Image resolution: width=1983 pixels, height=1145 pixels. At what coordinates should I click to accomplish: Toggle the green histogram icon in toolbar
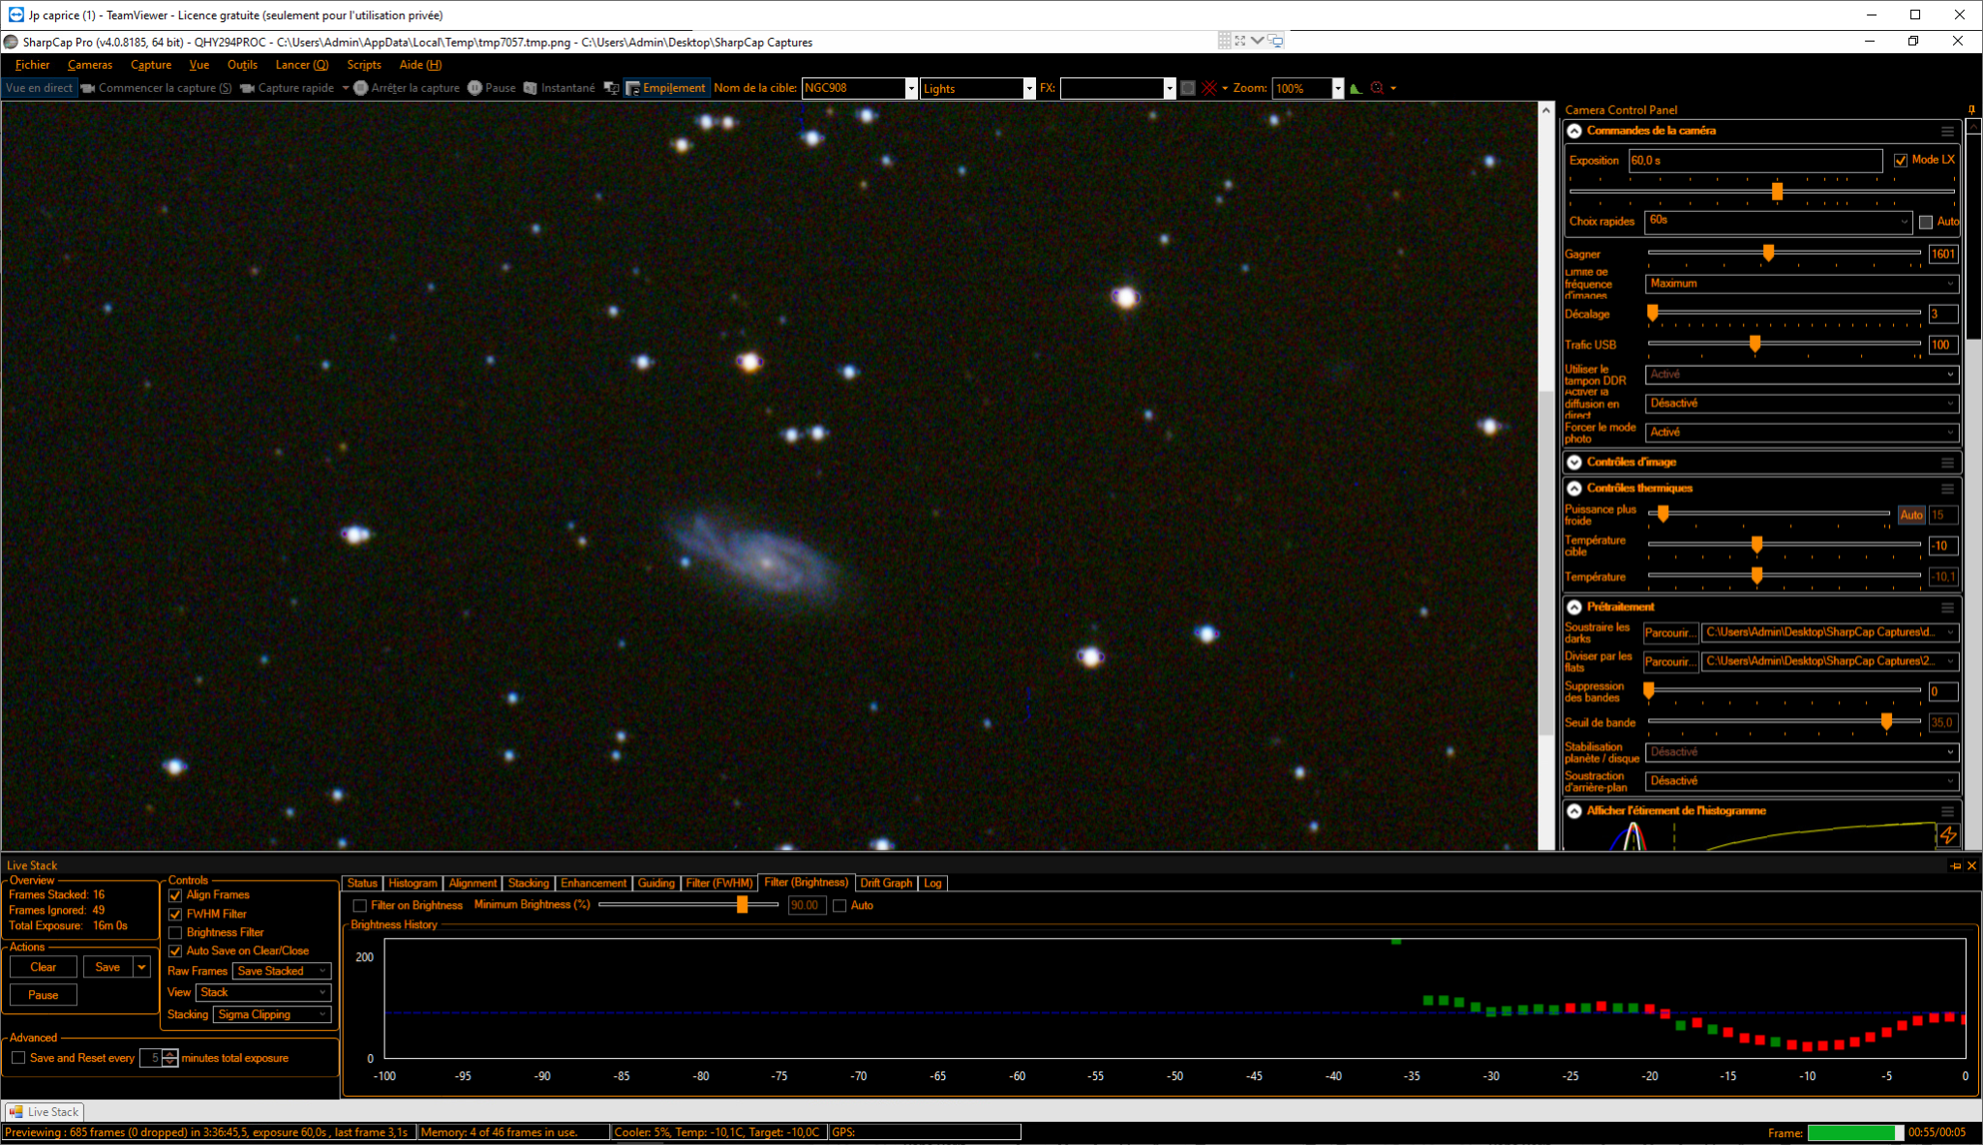click(x=1356, y=88)
